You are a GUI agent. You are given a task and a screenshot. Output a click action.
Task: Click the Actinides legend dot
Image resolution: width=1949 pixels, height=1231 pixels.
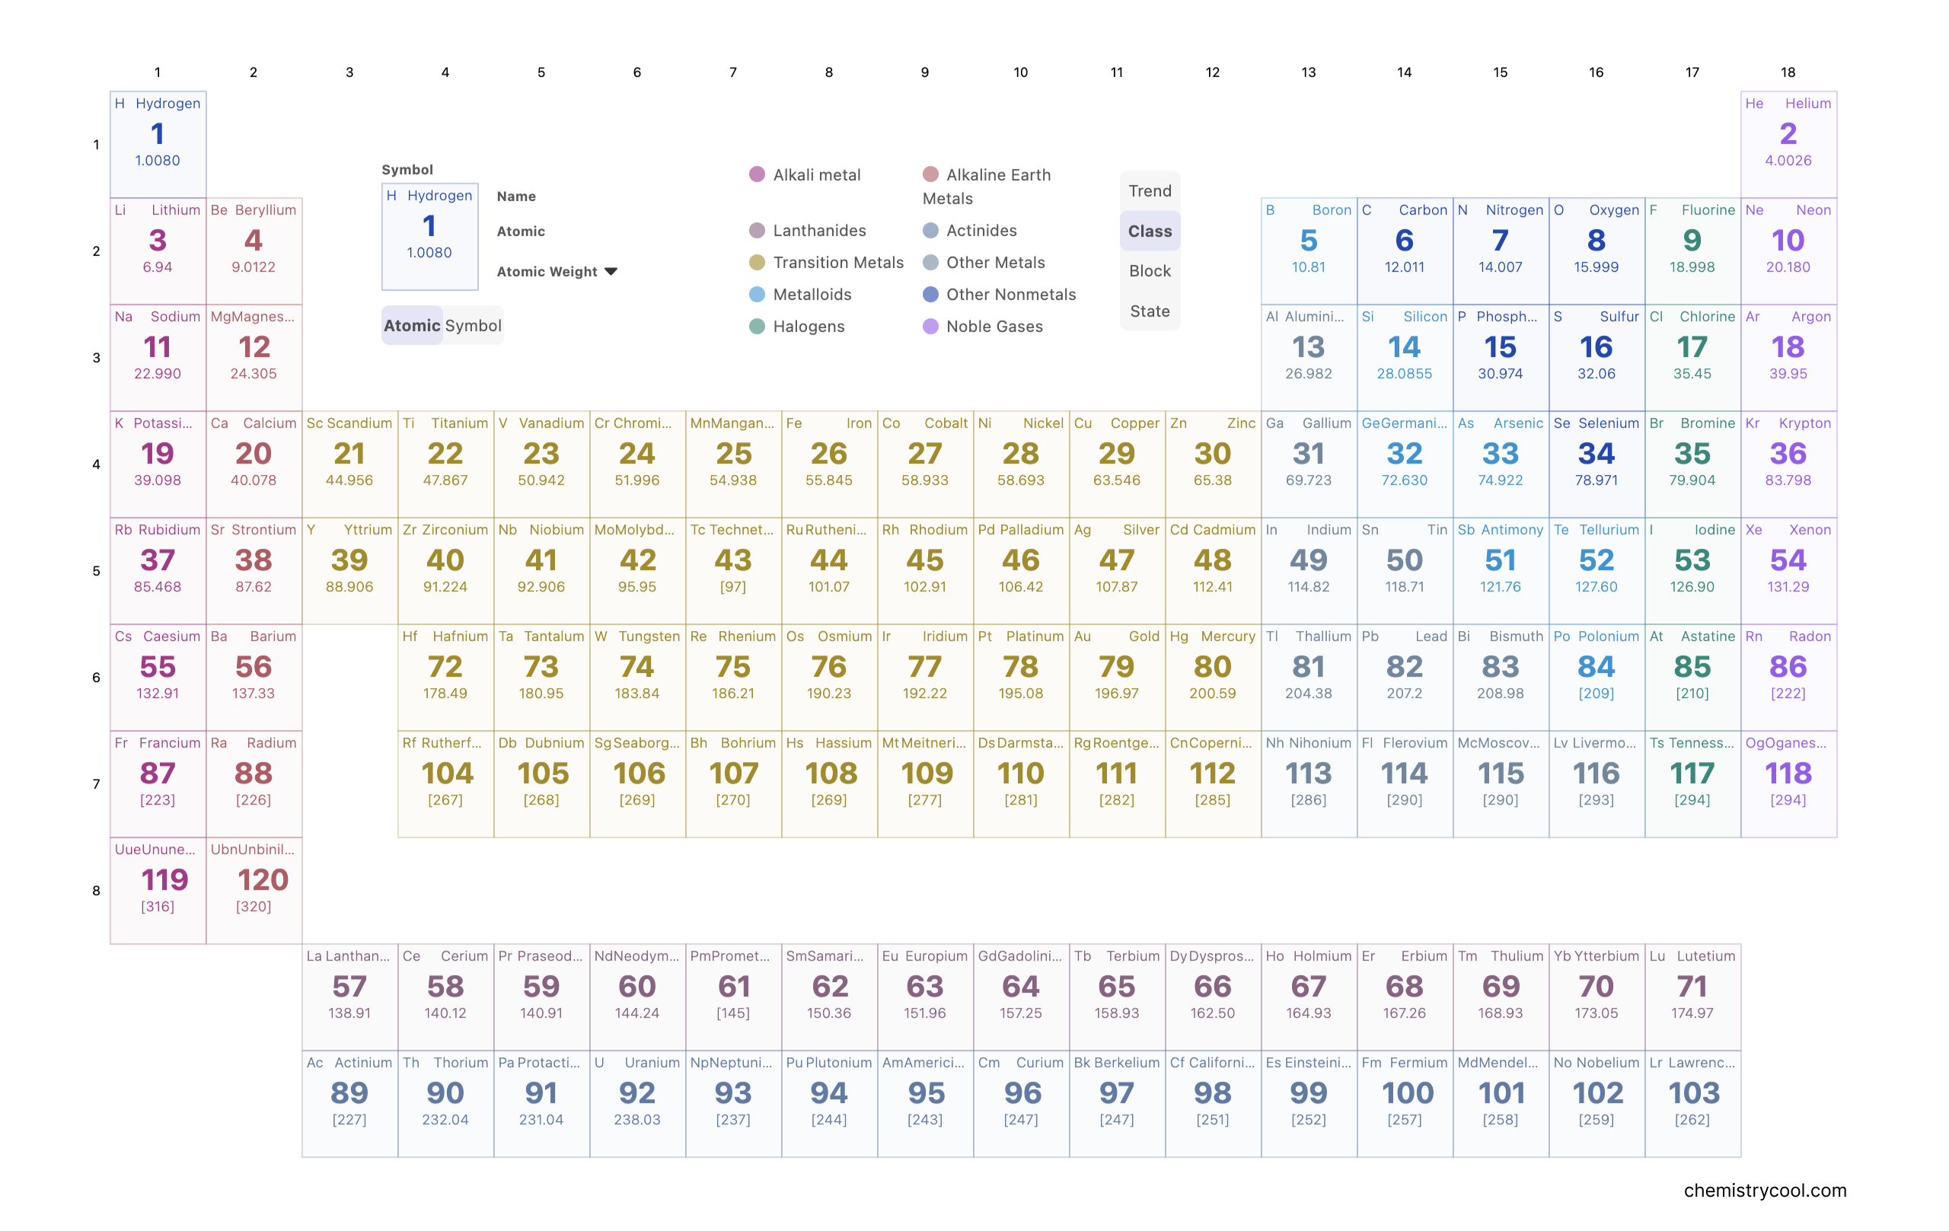click(931, 230)
